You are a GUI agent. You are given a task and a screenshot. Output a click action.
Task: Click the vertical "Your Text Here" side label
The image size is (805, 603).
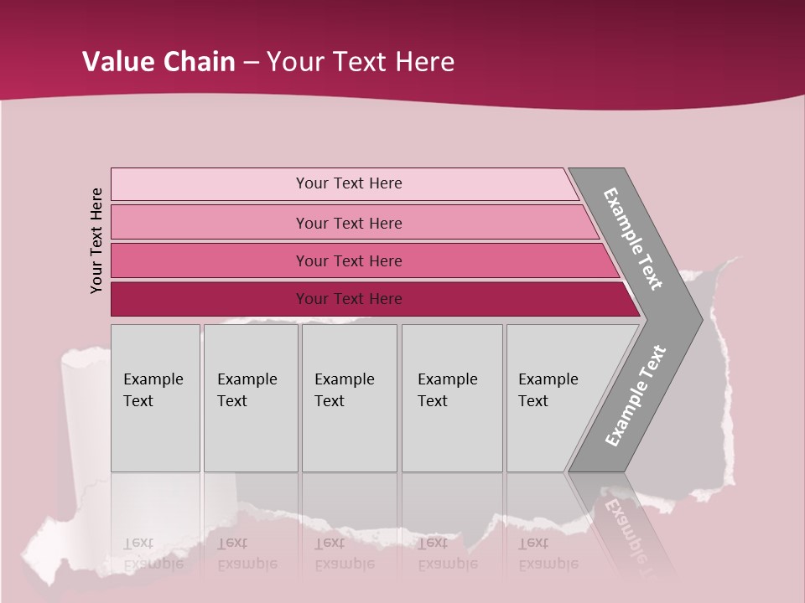(97, 240)
